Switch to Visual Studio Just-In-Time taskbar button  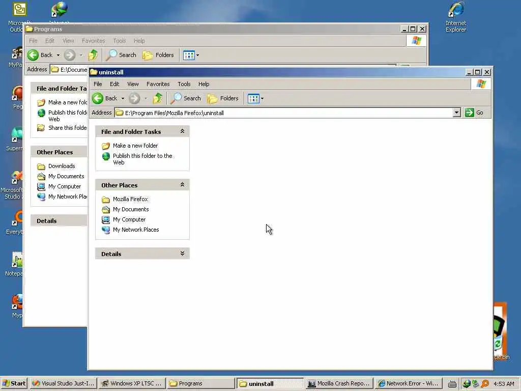(63, 384)
